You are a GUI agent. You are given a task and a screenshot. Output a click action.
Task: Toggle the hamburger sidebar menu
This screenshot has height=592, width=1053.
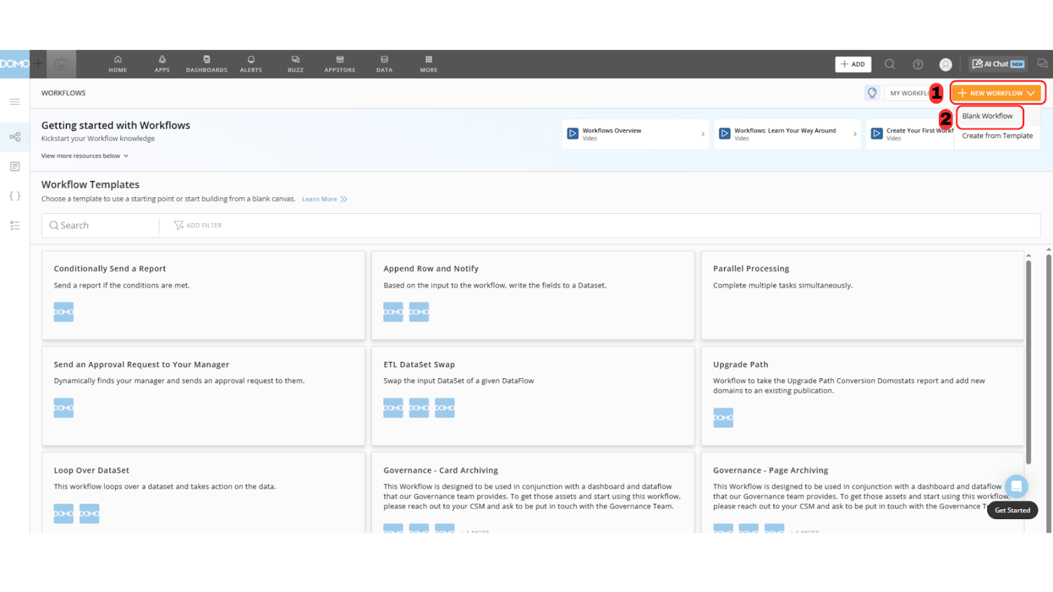point(14,102)
